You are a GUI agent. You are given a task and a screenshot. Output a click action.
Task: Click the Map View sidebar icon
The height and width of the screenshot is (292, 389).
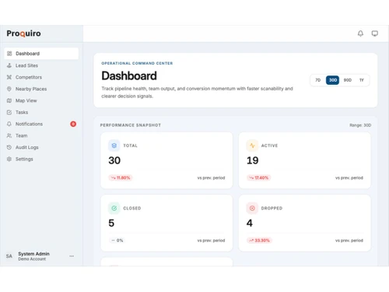[9, 100]
